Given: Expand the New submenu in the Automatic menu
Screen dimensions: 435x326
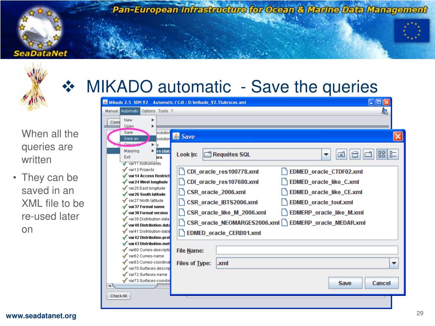Looking at the screenshot, I should (x=153, y=120).
